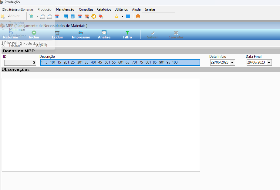Open dropdown arrow beside shopping cart icon
This screenshot has width=280, height=190.
37,16
